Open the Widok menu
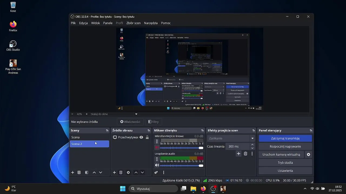The height and width of the screenshot is (194, 346). point(95,23)
